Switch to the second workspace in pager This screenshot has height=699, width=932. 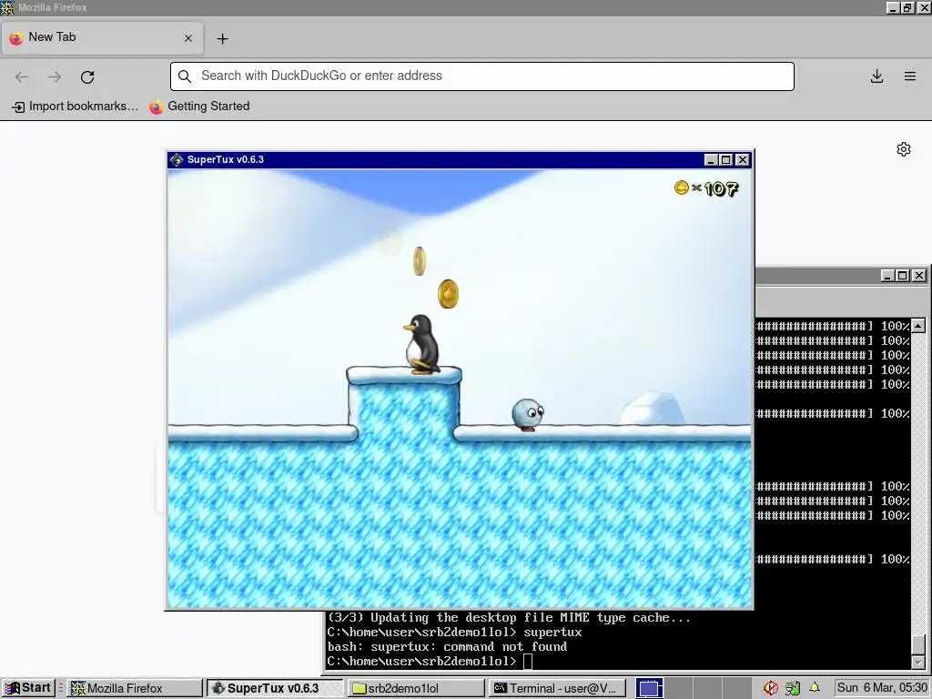pos(677,688)
